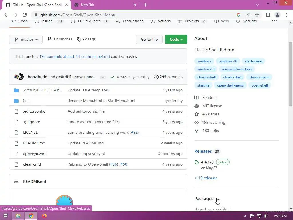This screenshot has width=293, height=220.
Task: Select the open-shell-menu topic tag
Action: tap(230, 85)
